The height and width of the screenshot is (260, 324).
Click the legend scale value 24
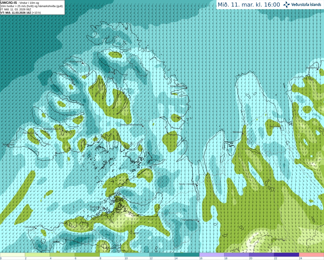[x=300, y=258]
